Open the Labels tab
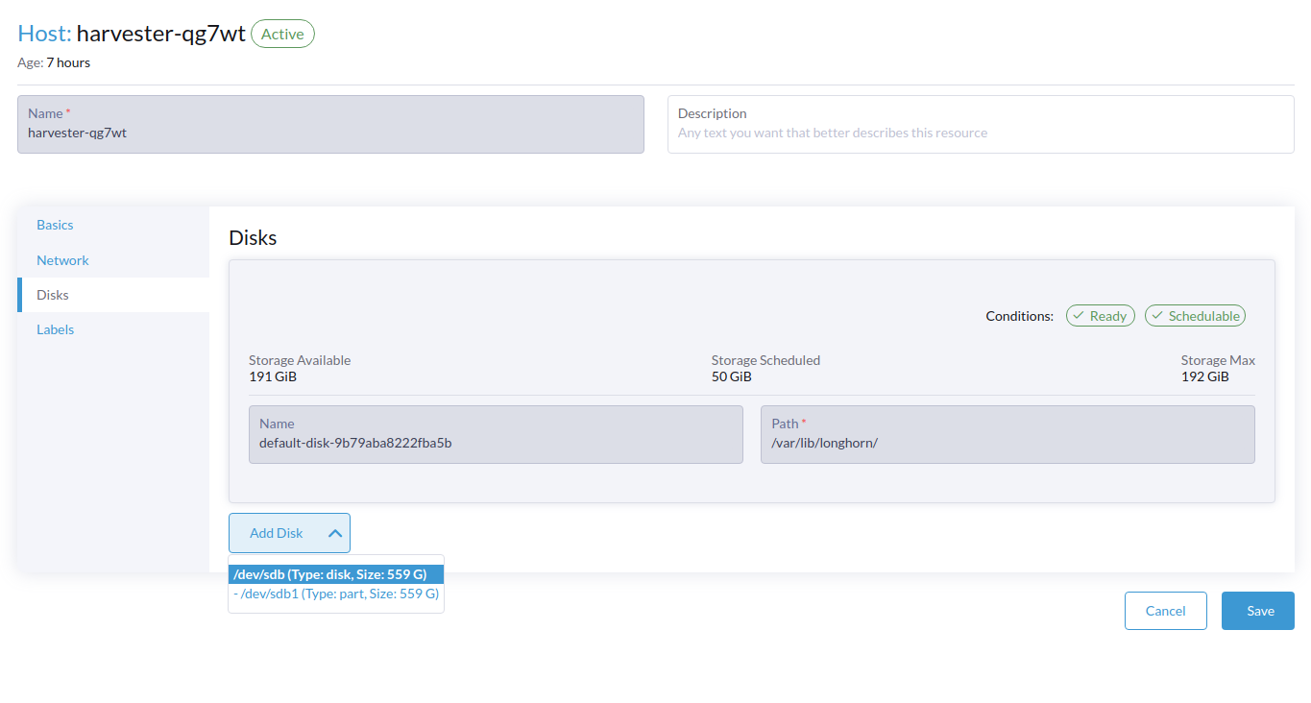 pos(55,329)
